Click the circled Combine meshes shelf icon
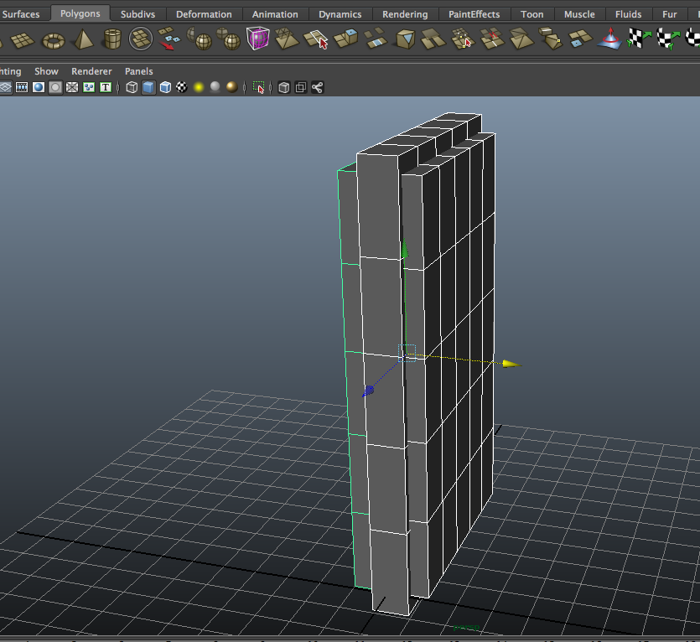Screen dimensions: 700x642 [x=141, y=39]
